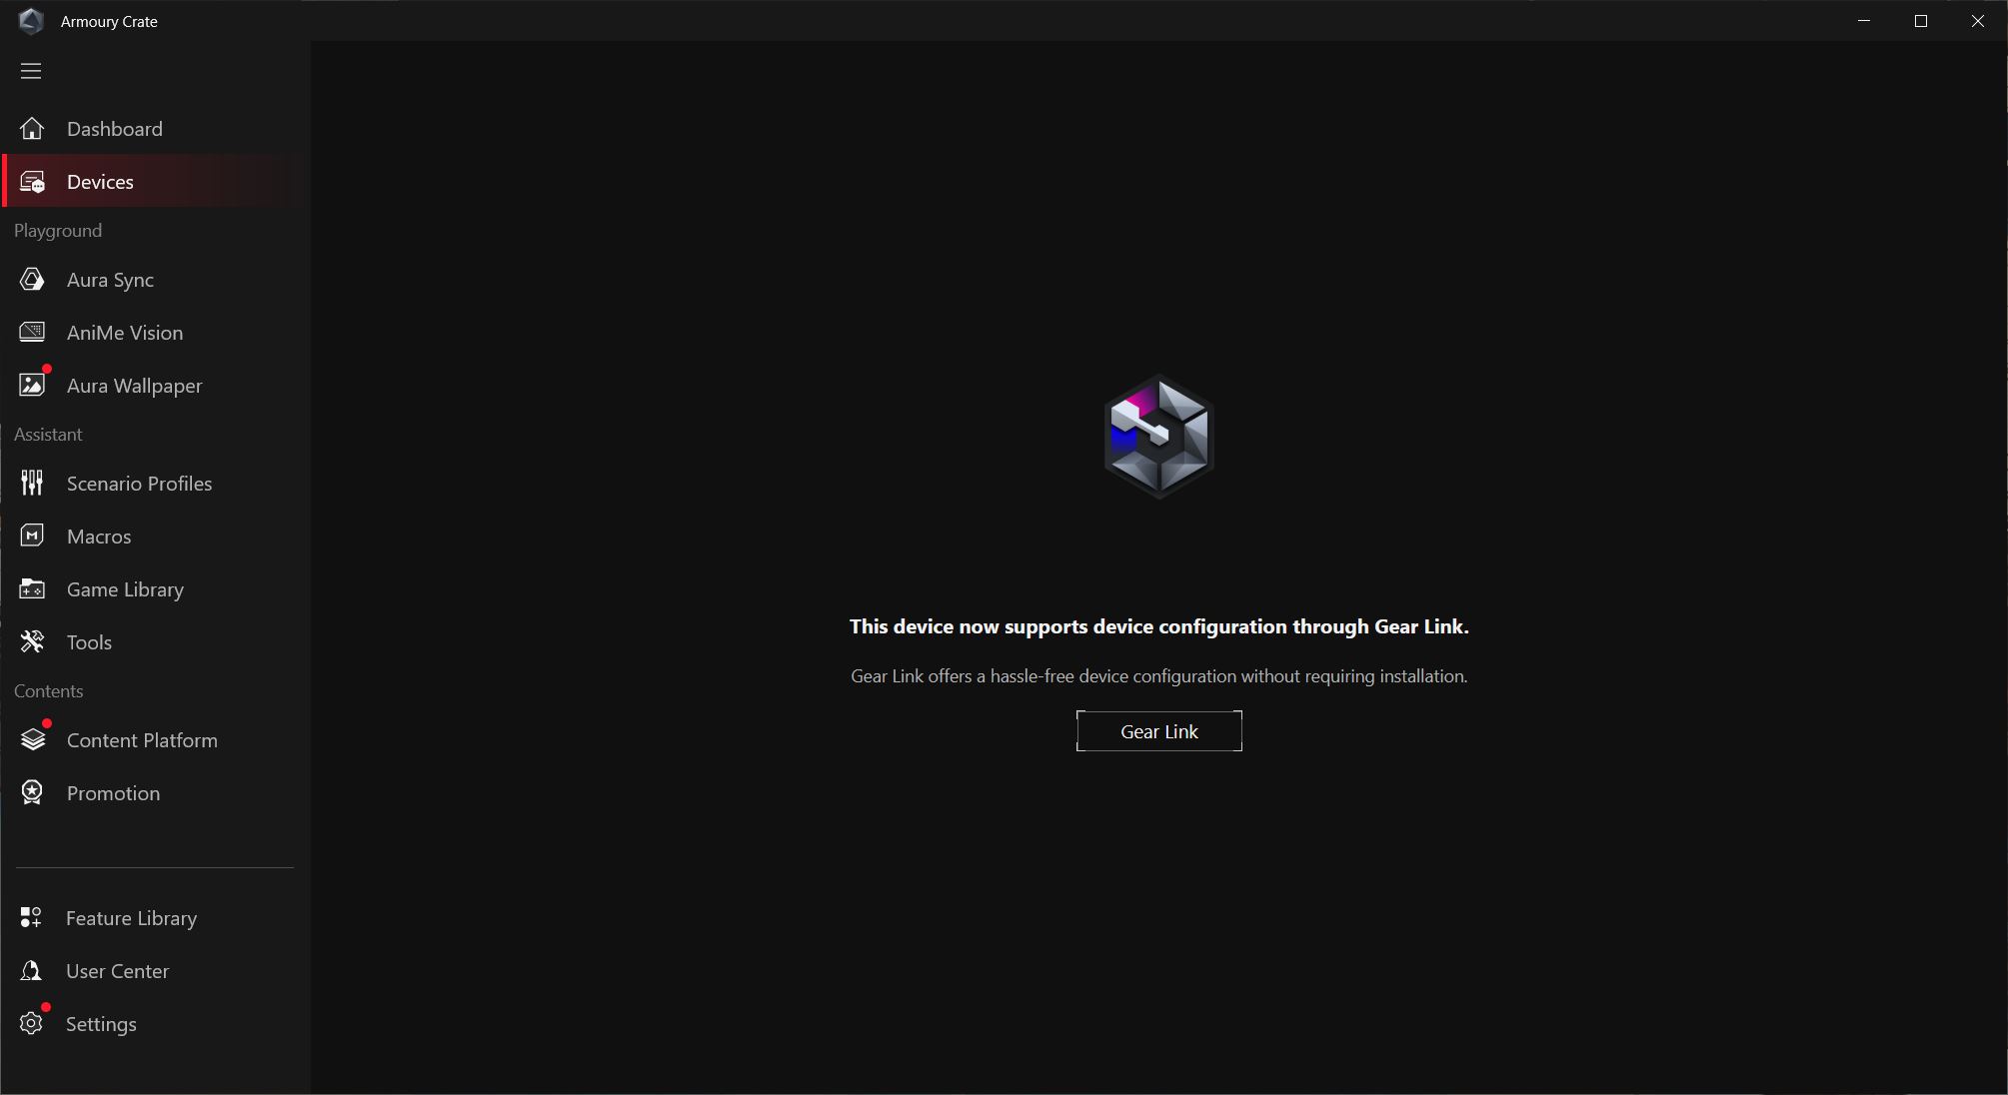Click the Aura Sync icon
Viewport: 2008px width, 1095px height.
(x=32, y=280)
